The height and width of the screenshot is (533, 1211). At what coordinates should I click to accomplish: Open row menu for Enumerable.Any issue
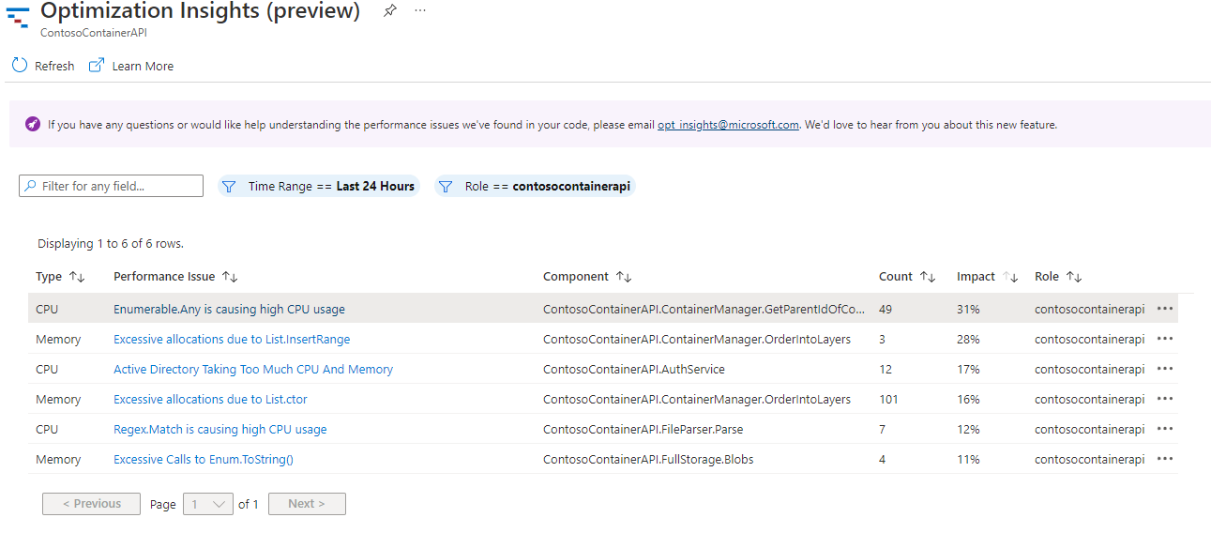tap(1165, 309)
